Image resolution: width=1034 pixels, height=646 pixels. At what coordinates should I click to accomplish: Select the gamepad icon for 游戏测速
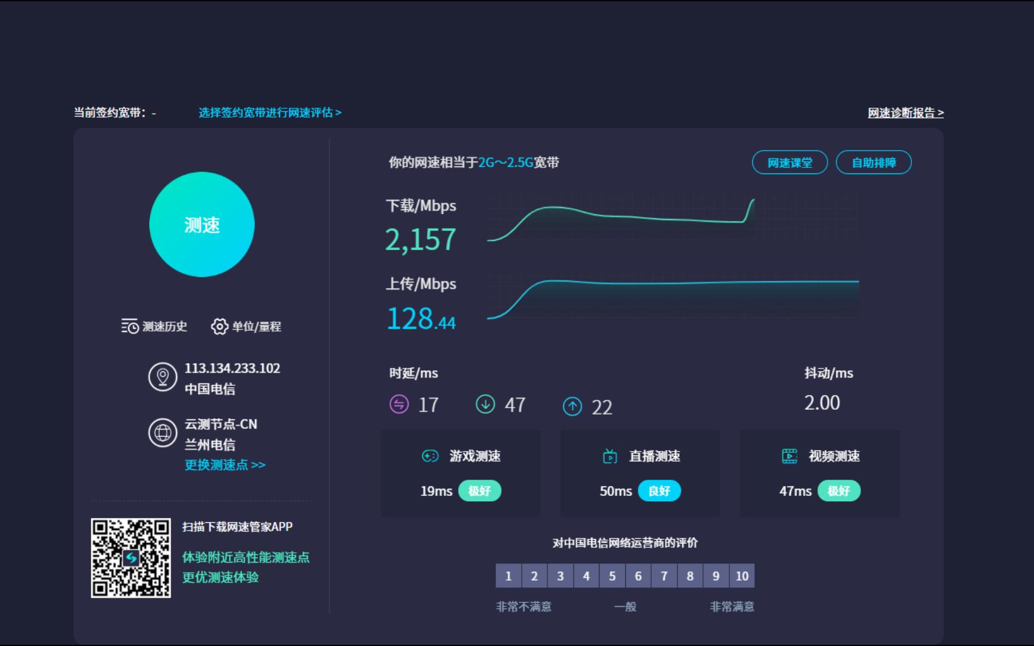coord(429,456)
